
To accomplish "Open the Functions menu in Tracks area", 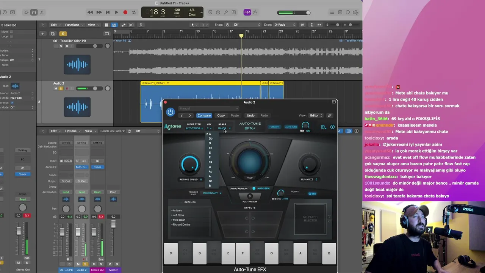I will click(74, 25).
